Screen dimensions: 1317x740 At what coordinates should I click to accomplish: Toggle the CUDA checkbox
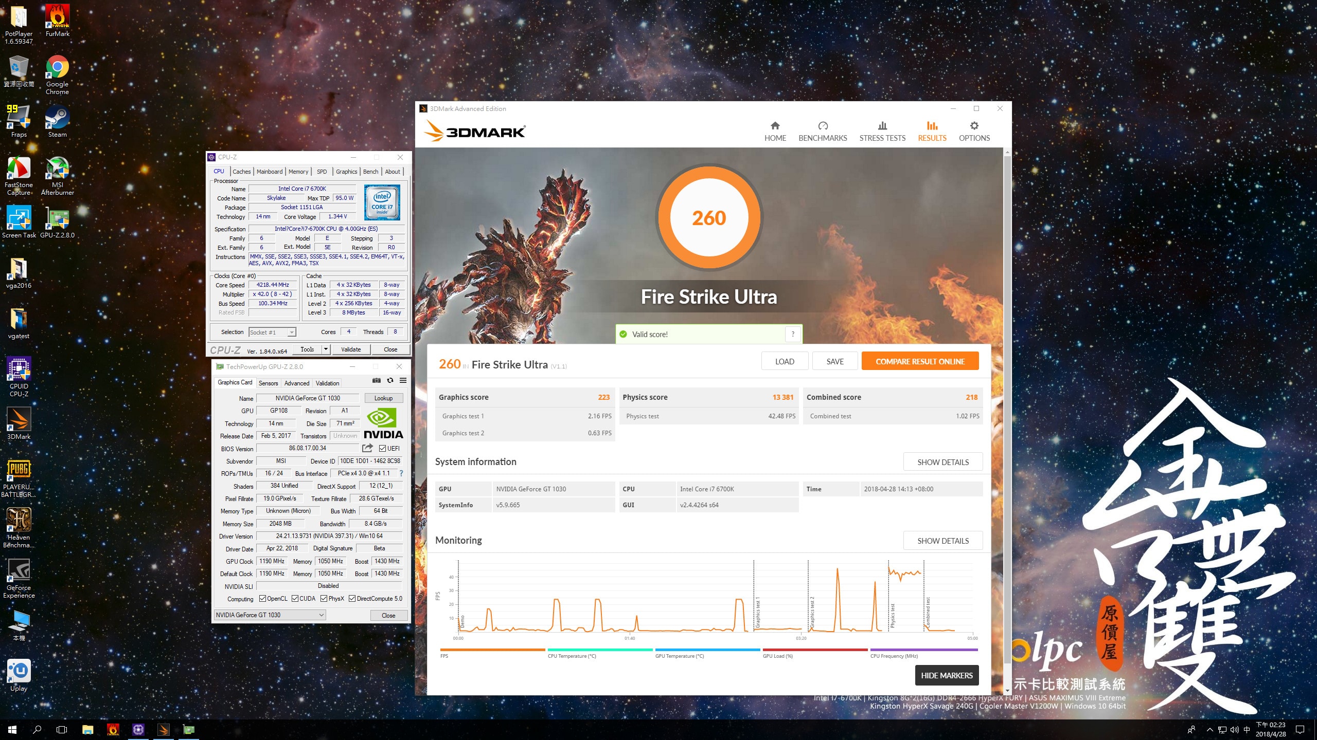click(x=295, y=599)
